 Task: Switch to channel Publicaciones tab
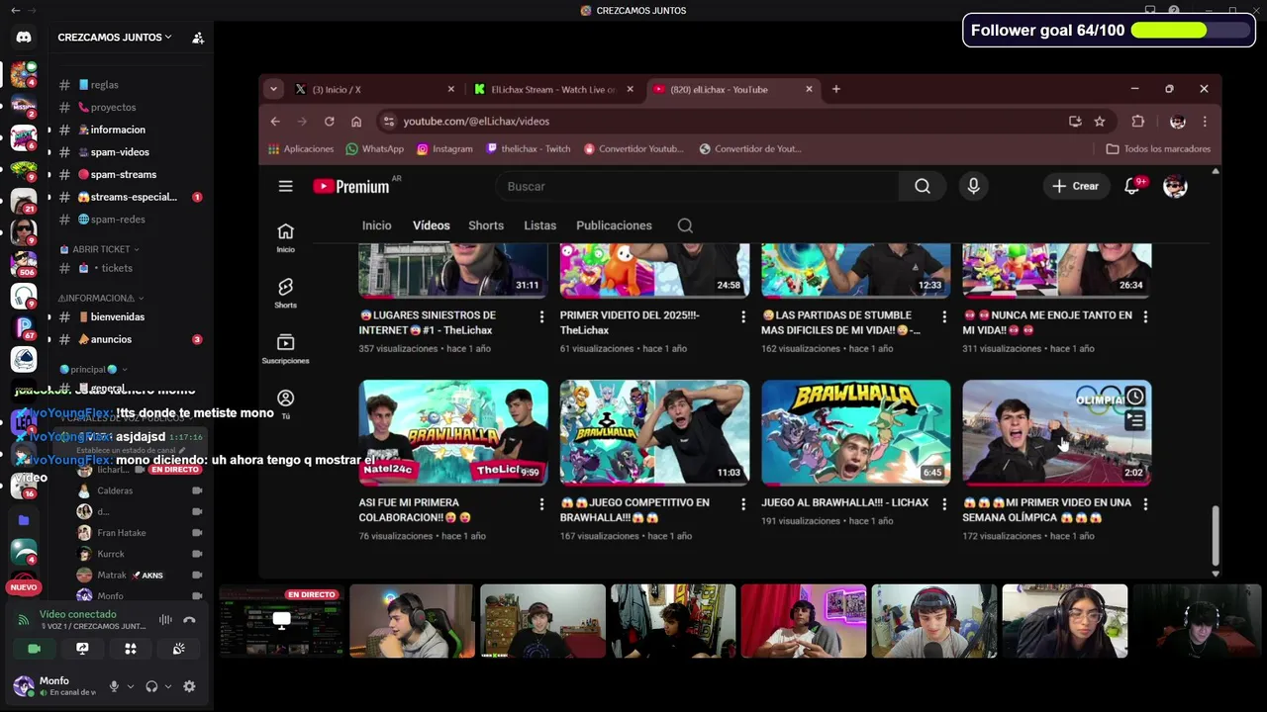614,225
